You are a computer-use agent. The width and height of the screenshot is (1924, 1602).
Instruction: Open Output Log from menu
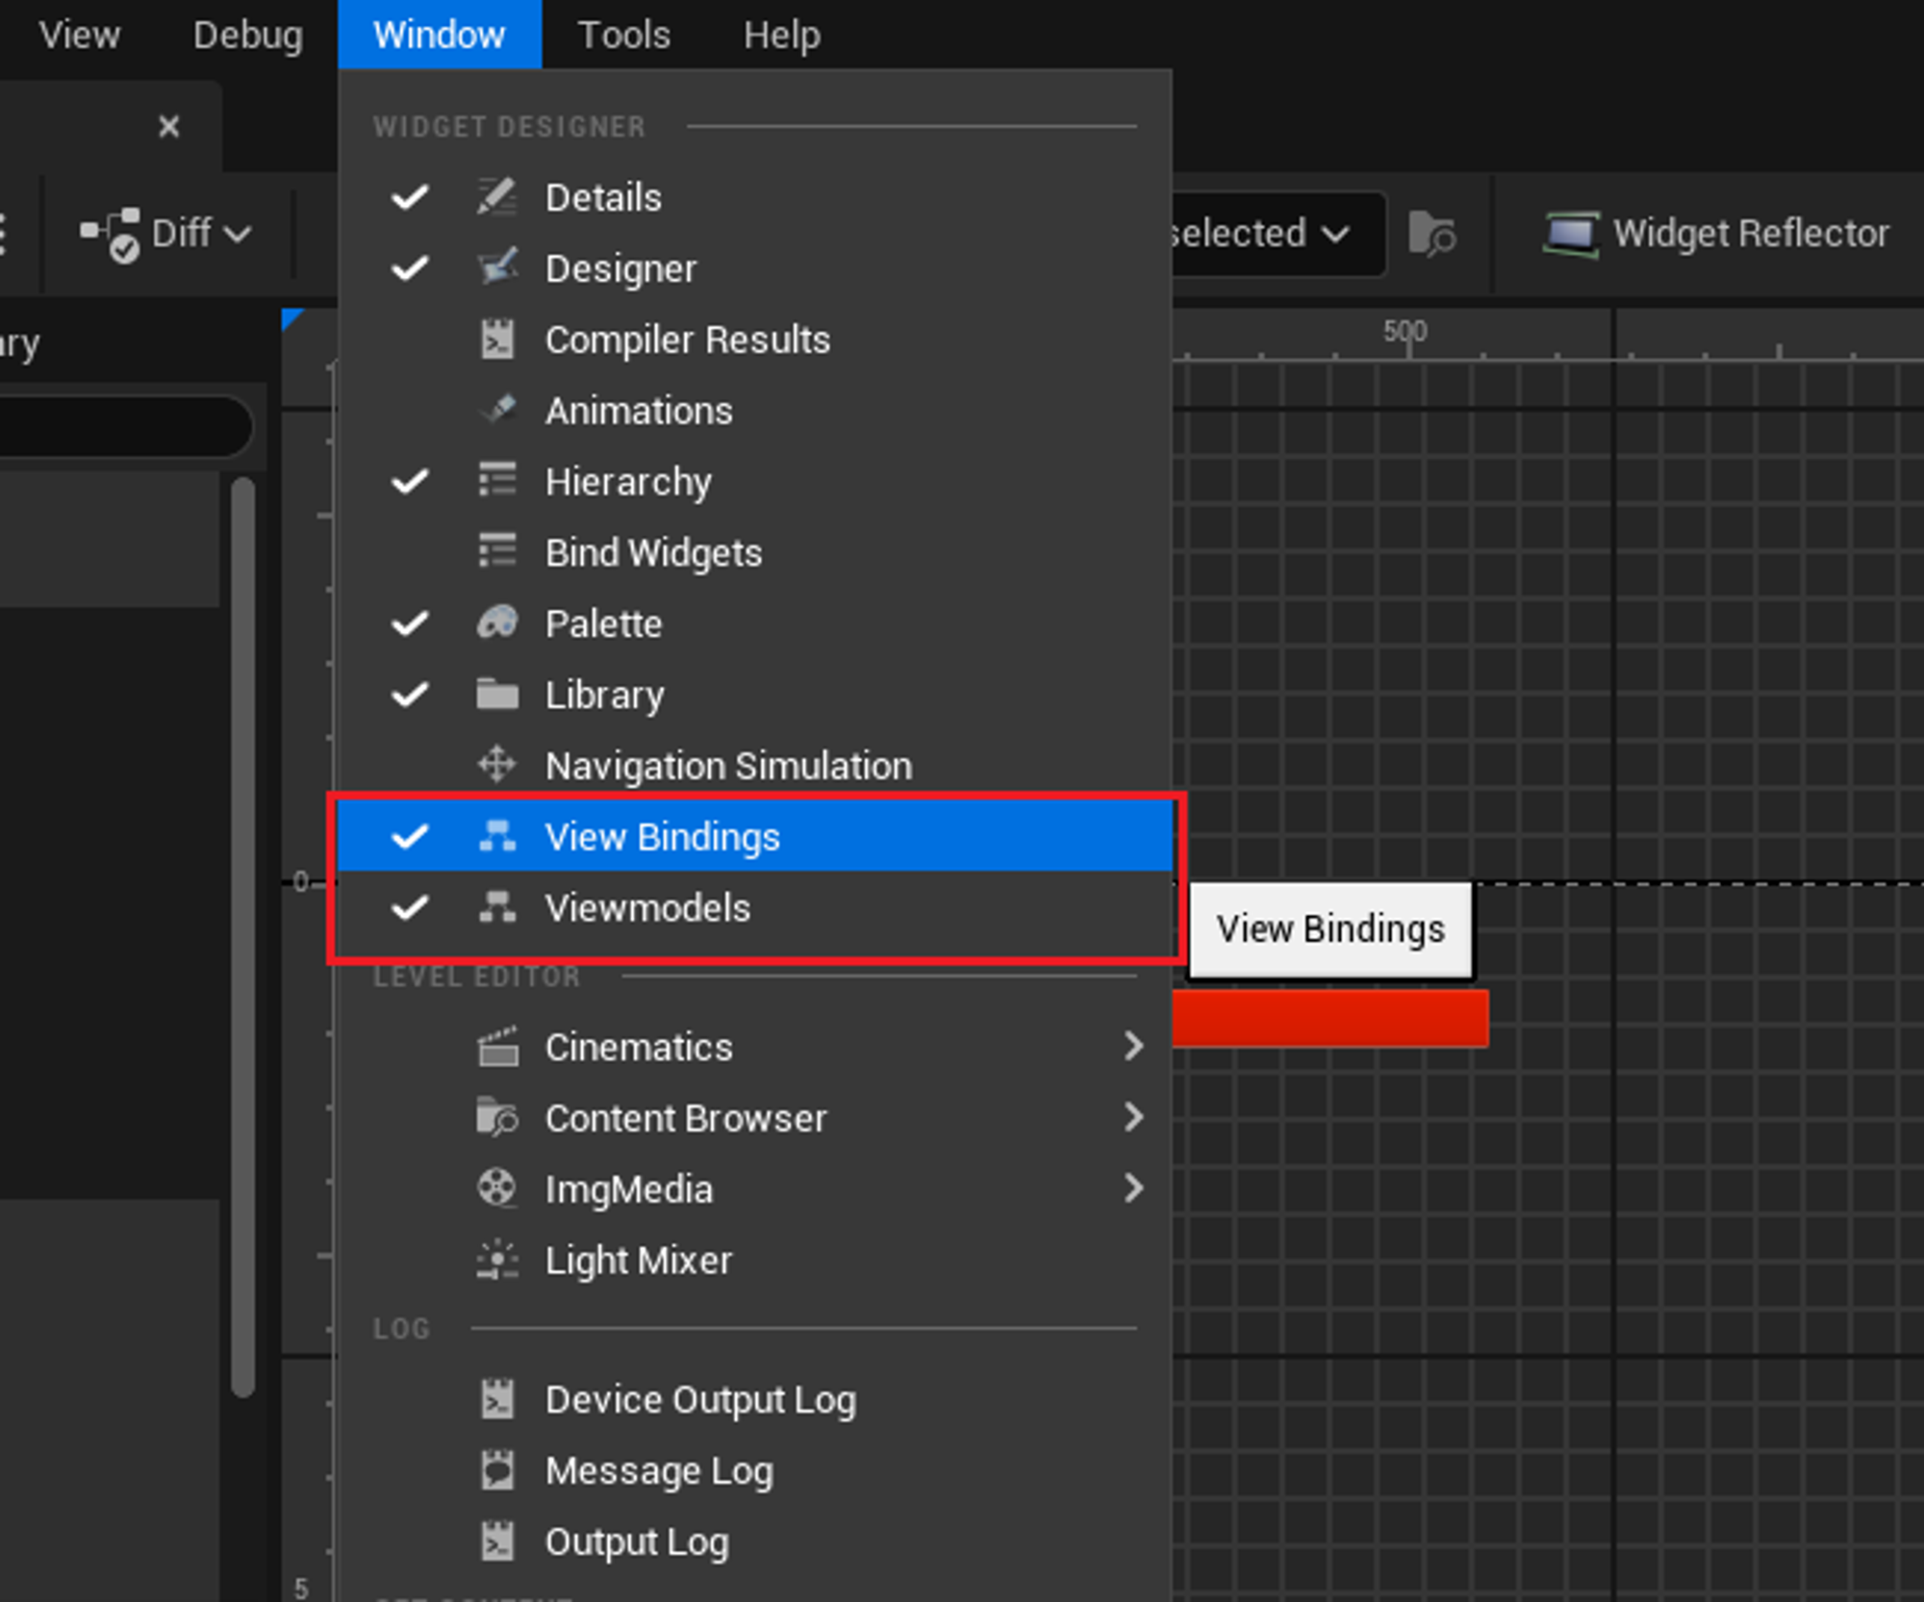tap(636, 1542)
